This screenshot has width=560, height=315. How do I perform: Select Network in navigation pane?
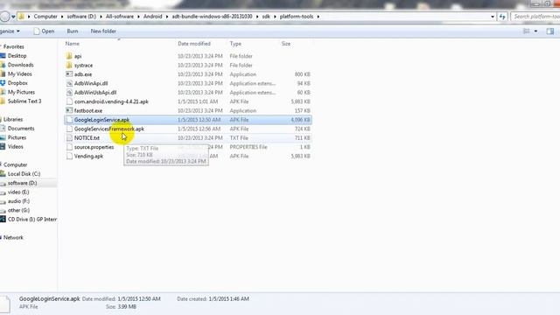13,237
